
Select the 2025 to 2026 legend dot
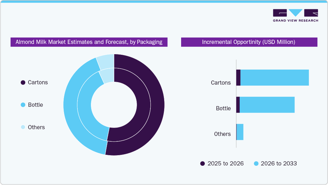point(203,164)
